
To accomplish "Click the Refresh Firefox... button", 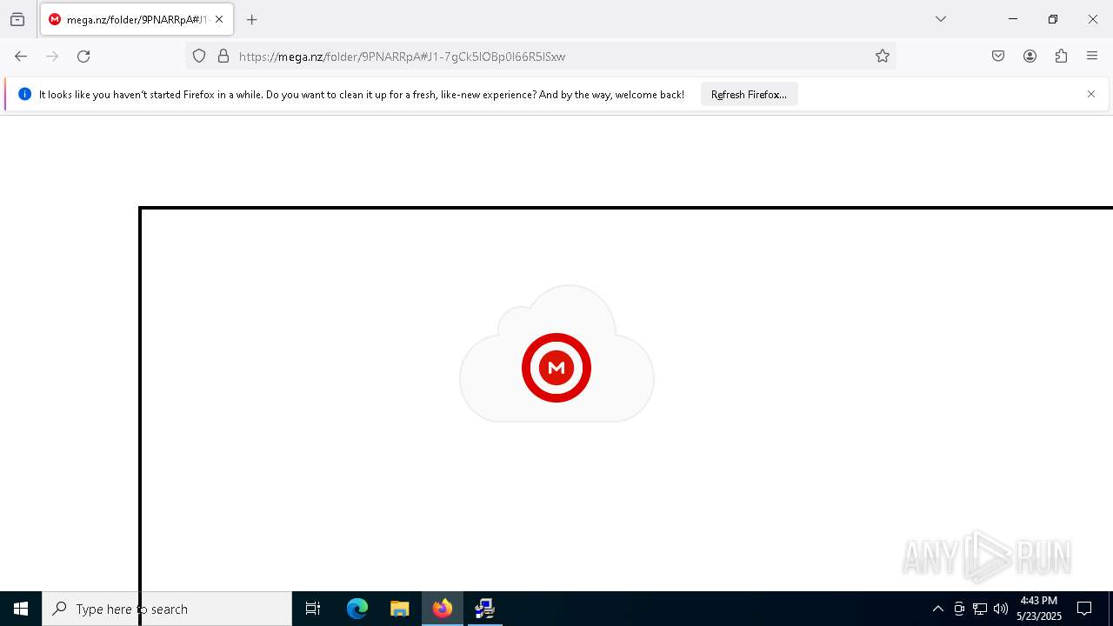I will point(749,94).
